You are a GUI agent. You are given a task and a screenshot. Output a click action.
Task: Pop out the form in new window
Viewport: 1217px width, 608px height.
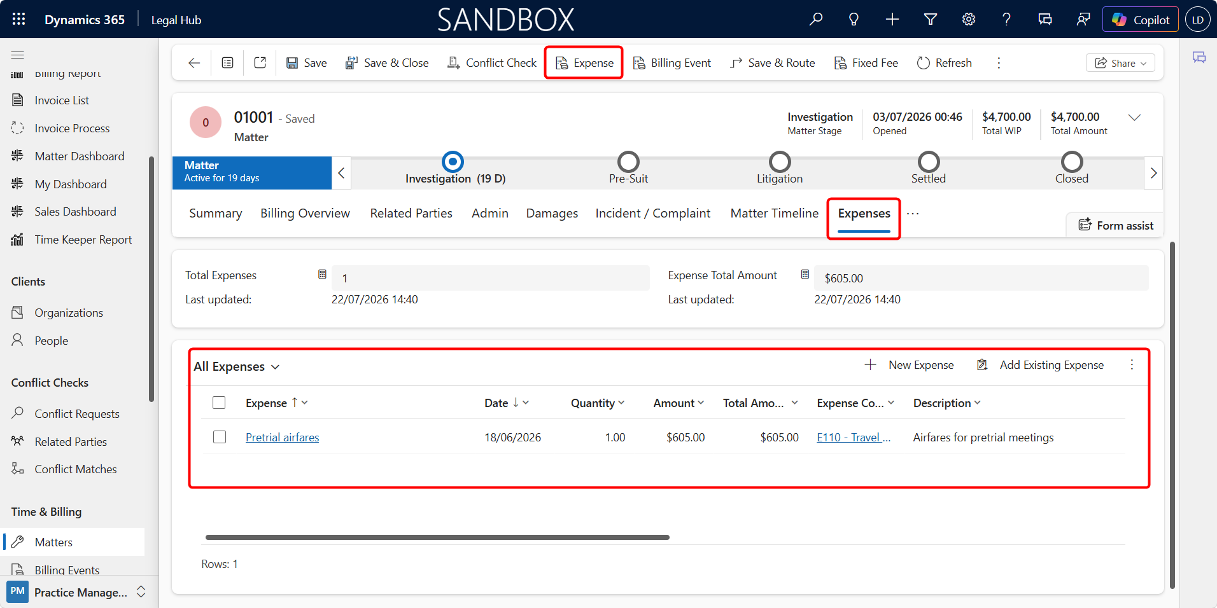pos(260,63)
